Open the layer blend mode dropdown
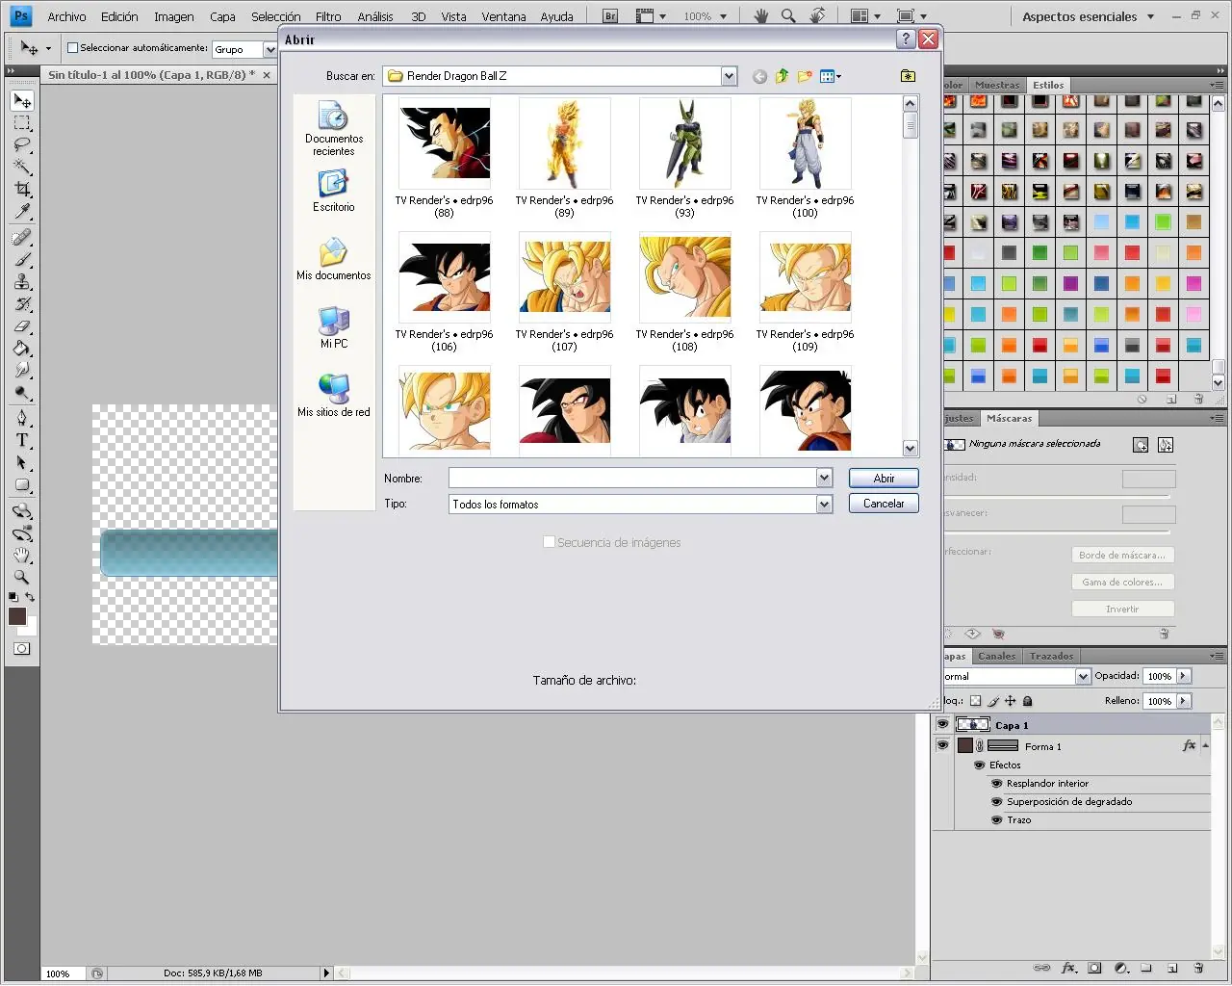This screenshot has width=1232, height=986. pyautogui.click(x=1083, y=676)
